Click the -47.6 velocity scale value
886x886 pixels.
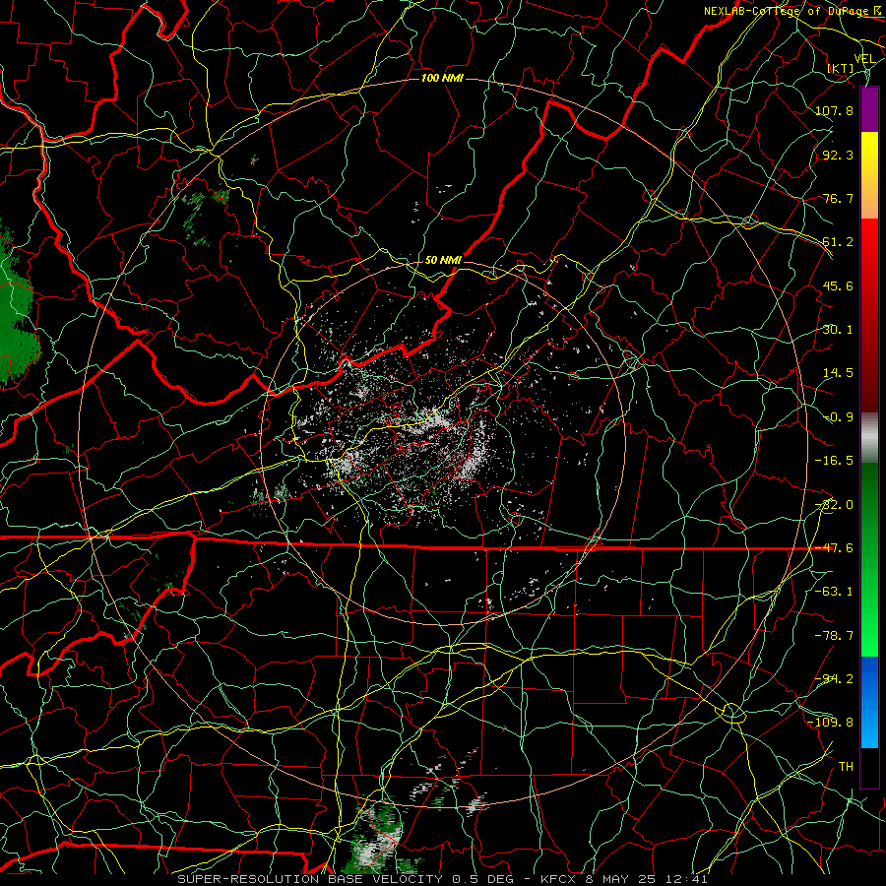[834, 548]
